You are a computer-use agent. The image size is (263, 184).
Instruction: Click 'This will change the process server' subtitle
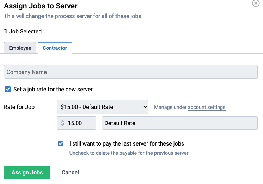[73, 16]
